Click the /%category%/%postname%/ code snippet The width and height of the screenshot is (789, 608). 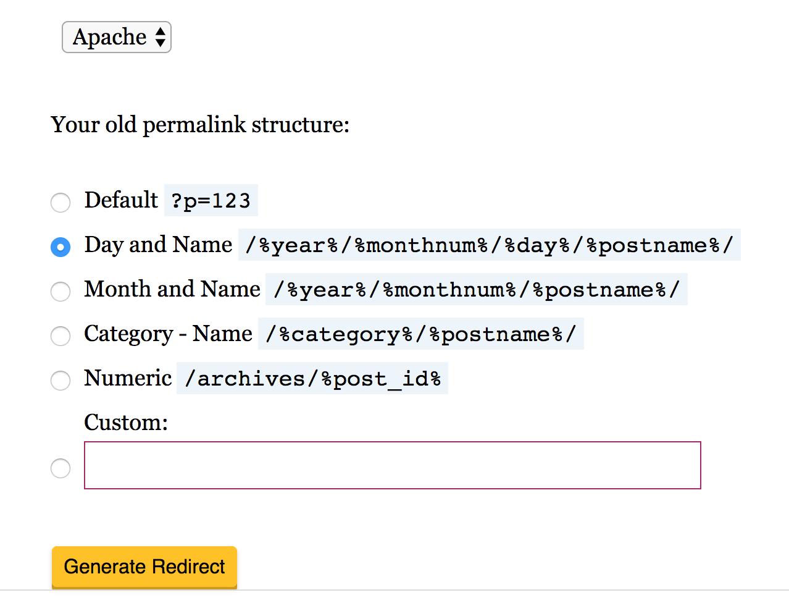(x=420, y=334)
